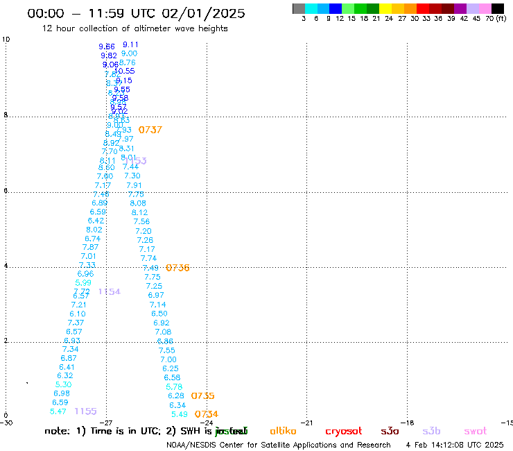This screenshot has height=451, width=513.
Task: Click the pink swatch in the color scale
Action: [x=485, y=8]
